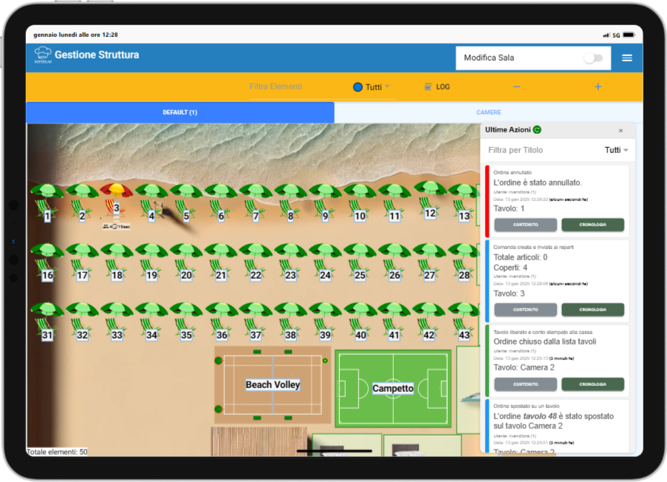The width and height of the screenshot is (667, 482).
Task: Click the Gestione Struttura chef hat logo
Action: click(43, 55)
